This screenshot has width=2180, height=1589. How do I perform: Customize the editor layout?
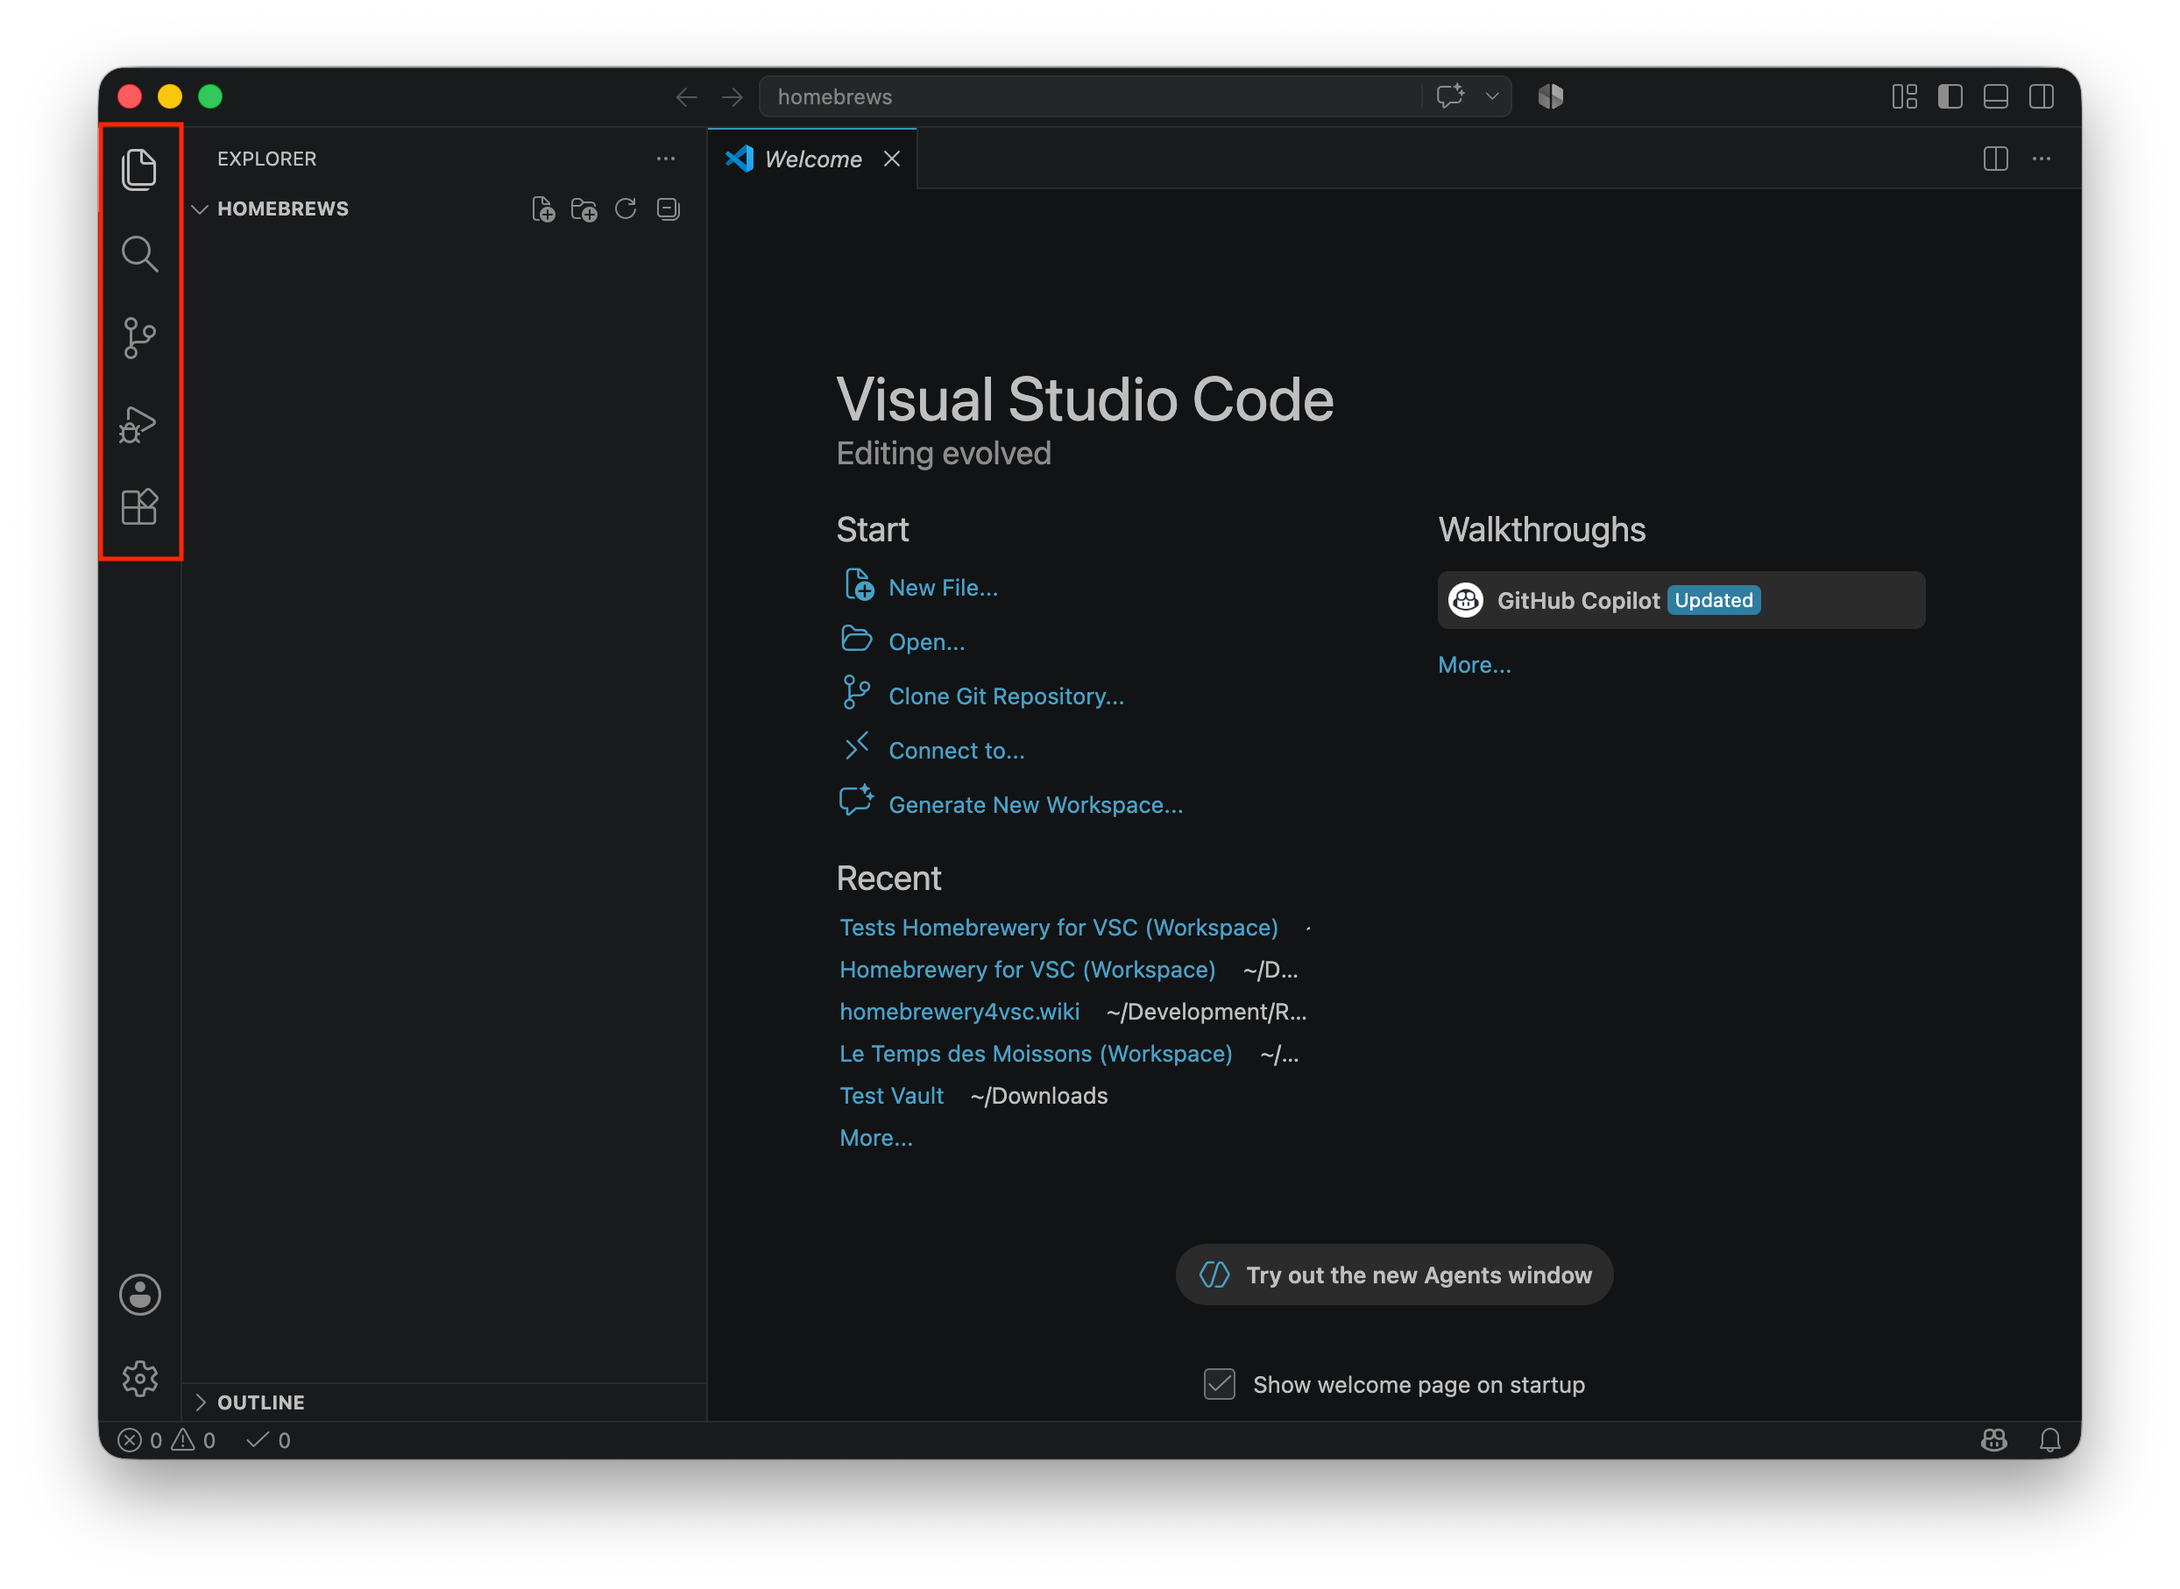pos(1904,97)
